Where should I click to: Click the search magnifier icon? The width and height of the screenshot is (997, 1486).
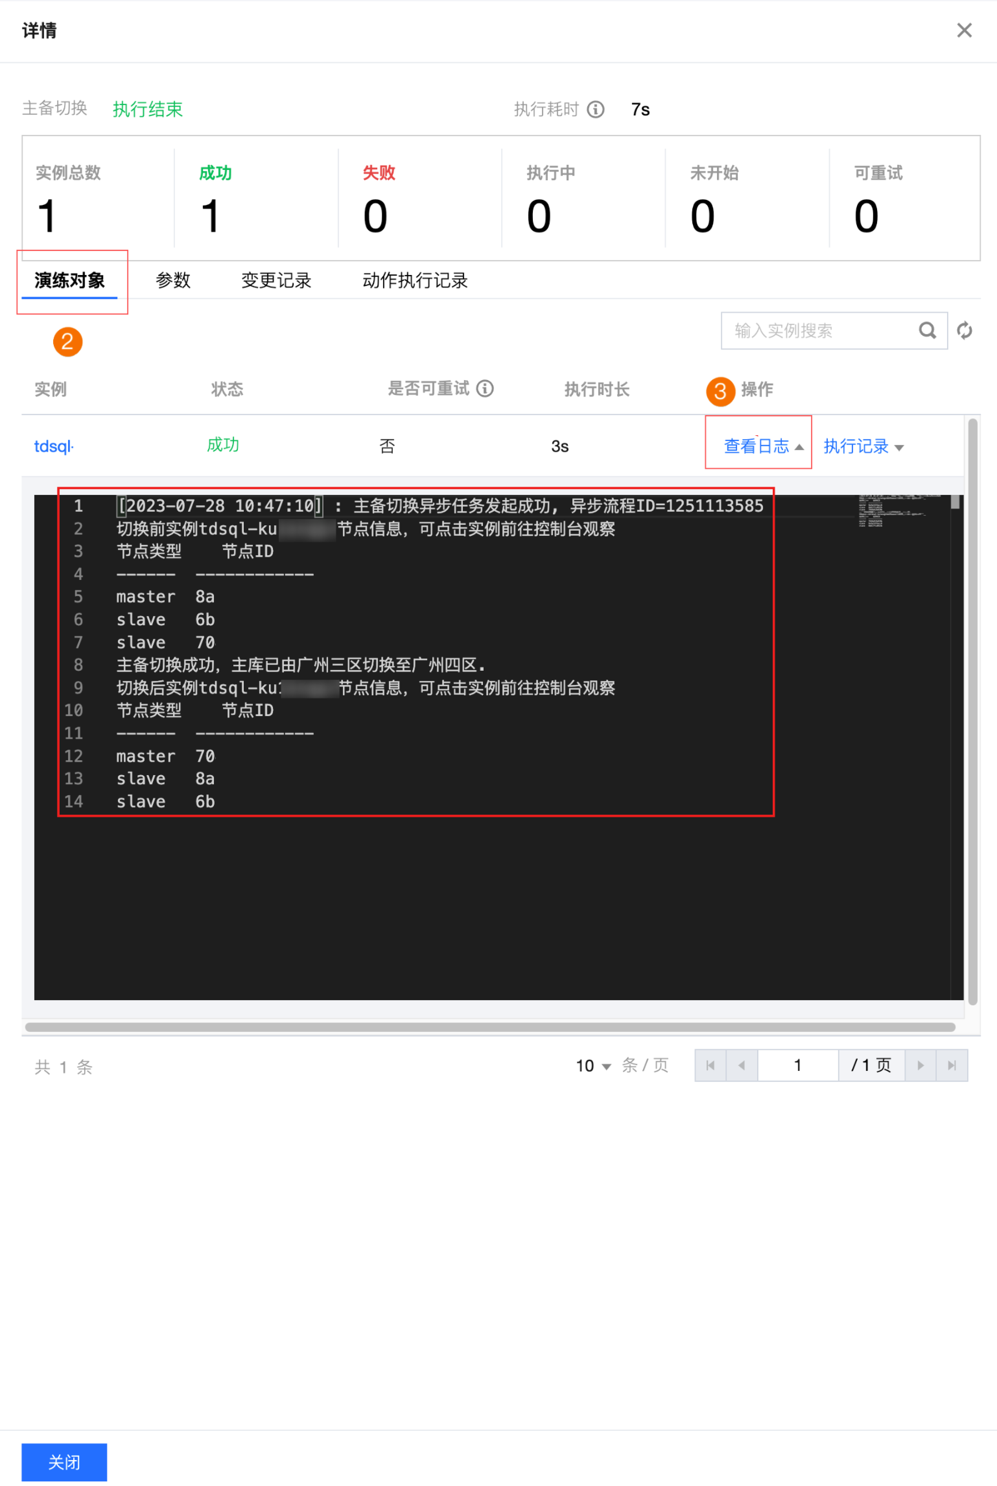927,330
